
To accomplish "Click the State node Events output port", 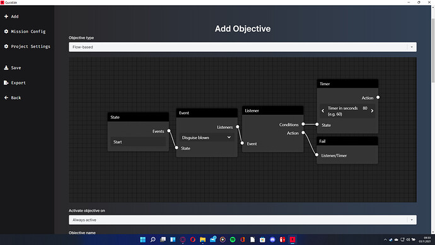I will coord(169,131).
